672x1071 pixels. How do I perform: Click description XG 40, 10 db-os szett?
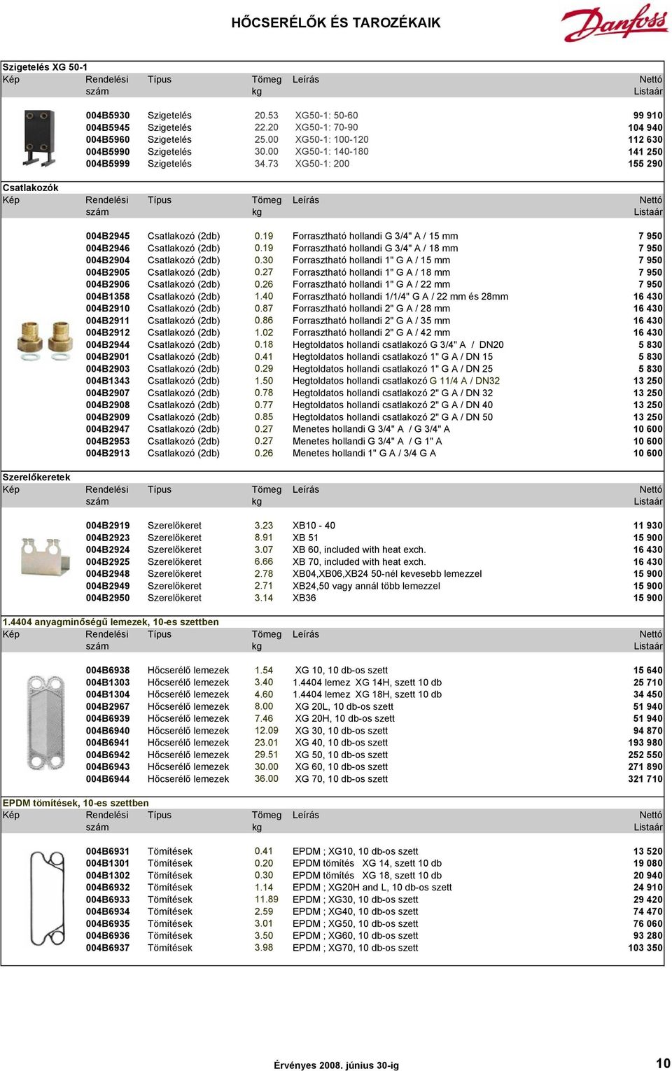tap(341, 743)
